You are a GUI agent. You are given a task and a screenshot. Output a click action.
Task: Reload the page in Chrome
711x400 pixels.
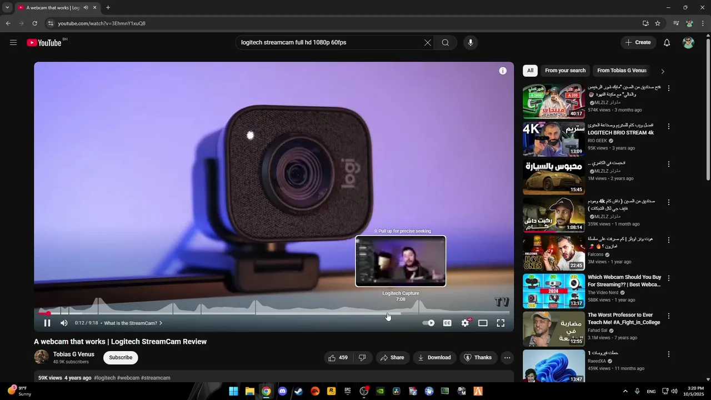coord(34,23)
